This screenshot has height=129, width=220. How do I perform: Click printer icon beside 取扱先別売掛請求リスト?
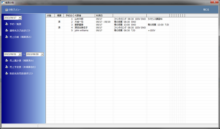coord(7,74)
